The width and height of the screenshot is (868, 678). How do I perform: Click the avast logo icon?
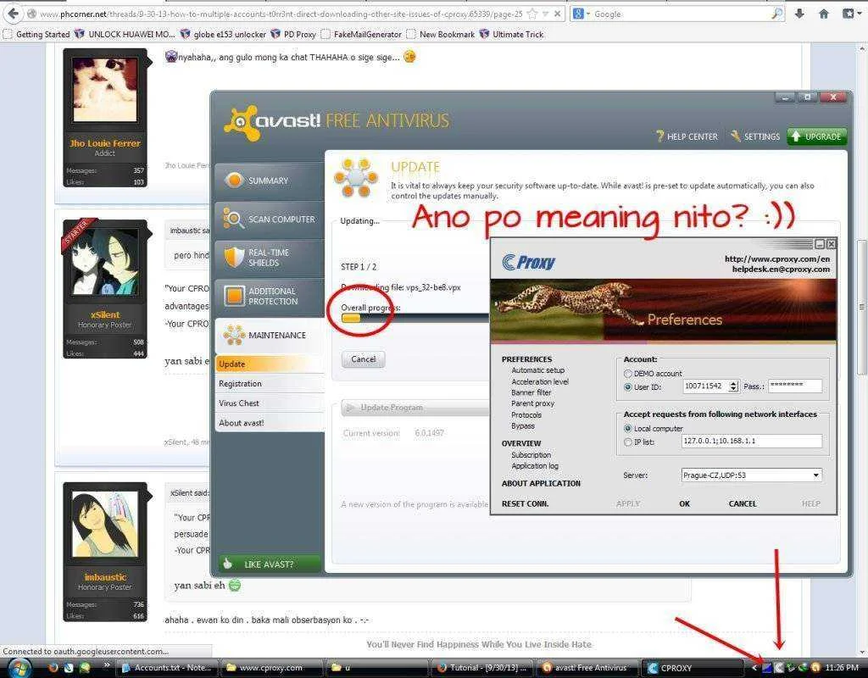pyautogui.click(x=242, y=123)
